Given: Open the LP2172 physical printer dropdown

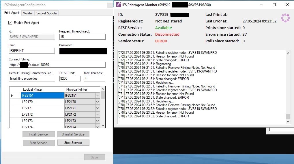Looking at the screenshot, I should coord(98,115).
